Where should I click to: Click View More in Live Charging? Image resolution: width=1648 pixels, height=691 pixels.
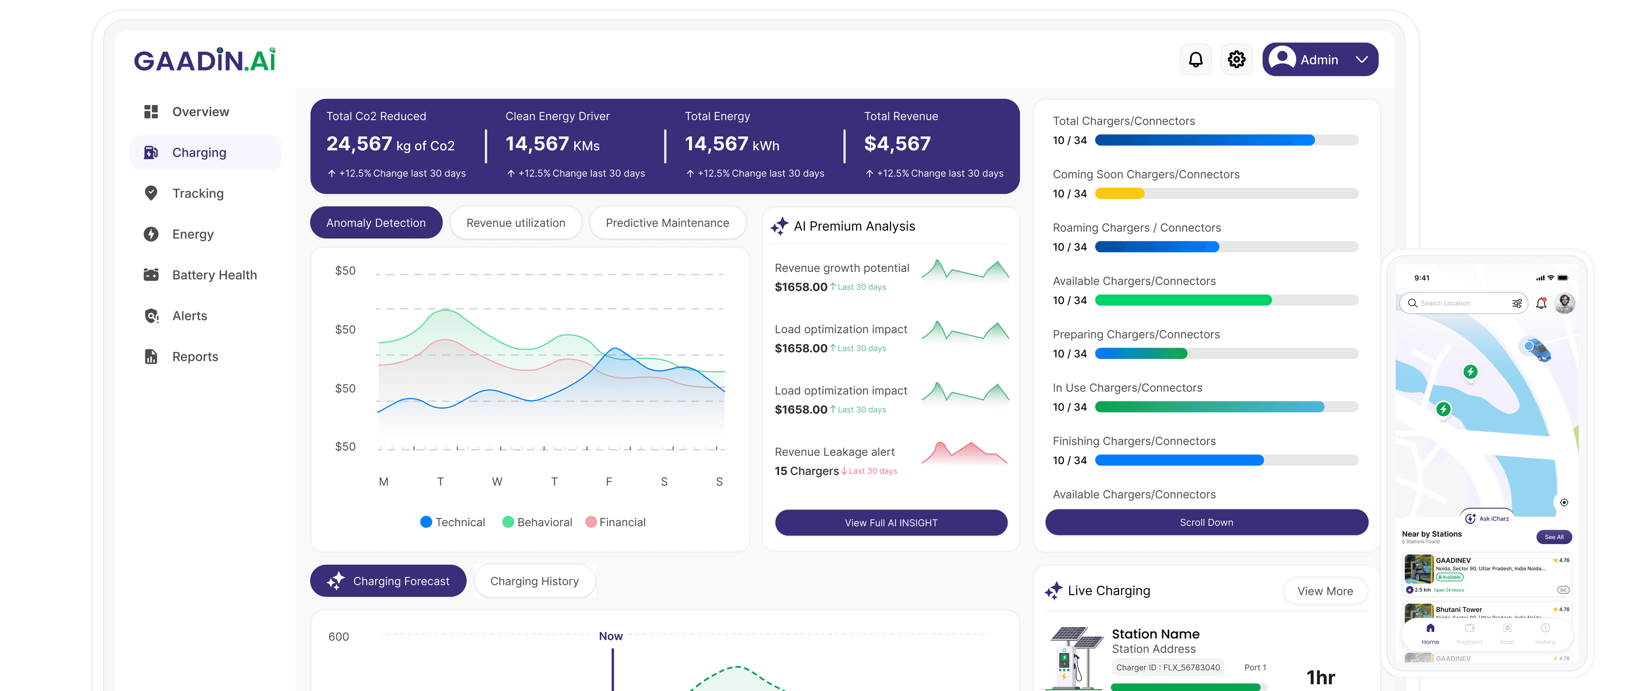tap(1325, 591)
